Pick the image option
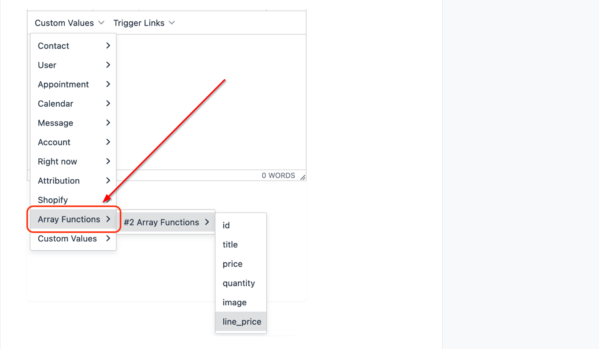This screenshot has width=599, height=349. coord(241,302)
